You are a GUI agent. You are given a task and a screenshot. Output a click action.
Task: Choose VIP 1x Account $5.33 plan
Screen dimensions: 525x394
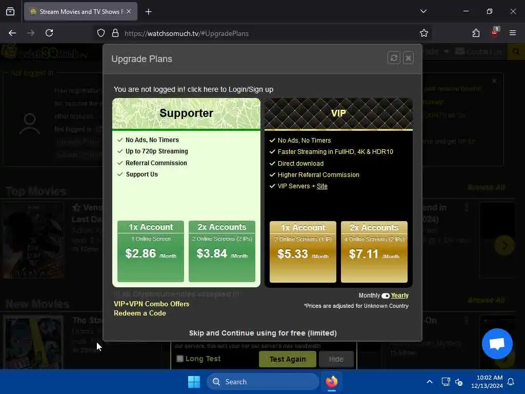click(302, 251)
